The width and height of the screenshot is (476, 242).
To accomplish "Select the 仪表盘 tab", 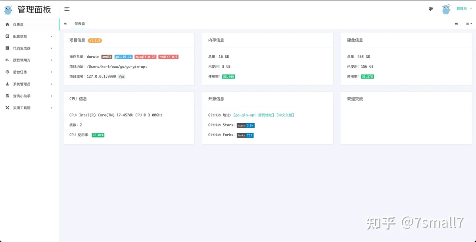I will (x=80, y=24).
